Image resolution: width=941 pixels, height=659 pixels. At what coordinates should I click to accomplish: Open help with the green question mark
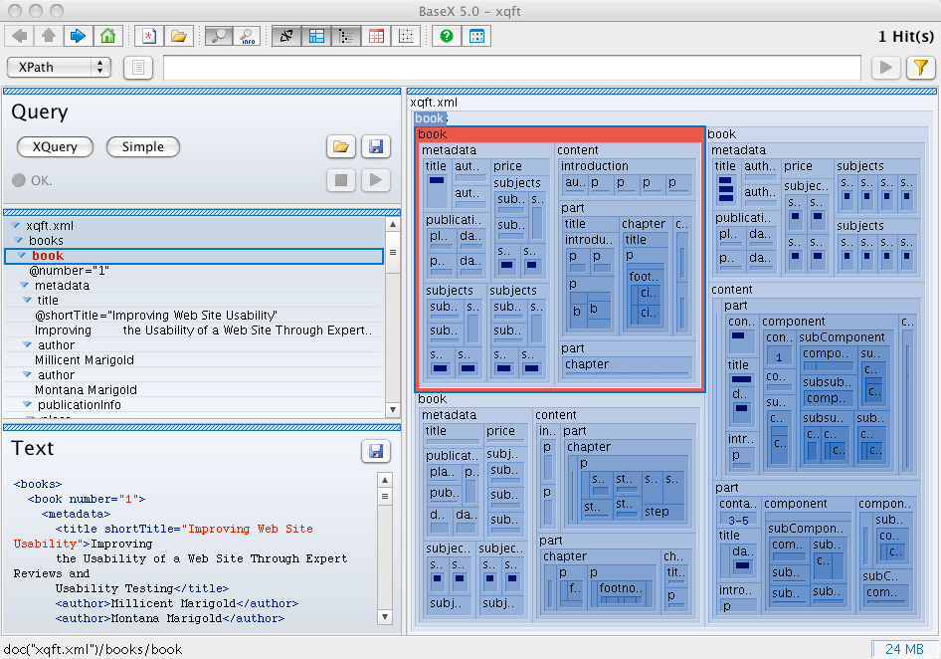tap(447, 37)
